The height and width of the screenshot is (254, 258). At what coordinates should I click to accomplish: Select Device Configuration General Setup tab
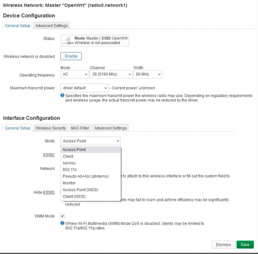[17, 26]
